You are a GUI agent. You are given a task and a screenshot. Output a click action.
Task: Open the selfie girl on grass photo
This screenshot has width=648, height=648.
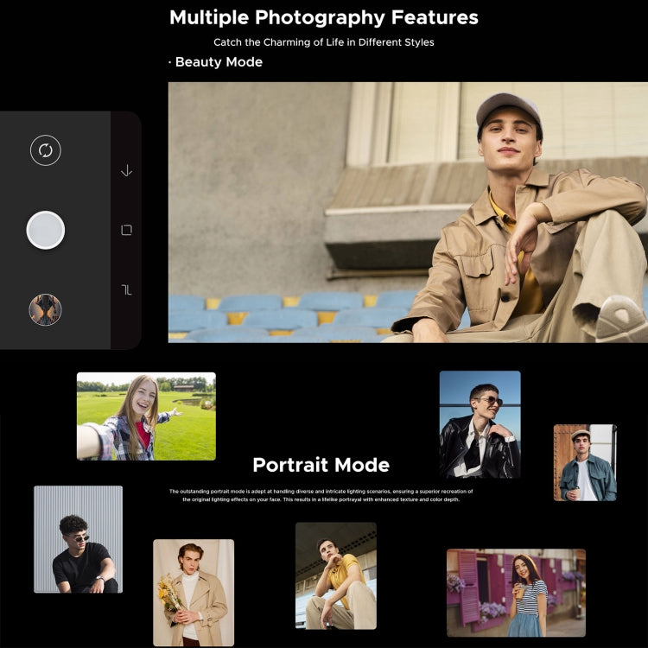(146, 416)
